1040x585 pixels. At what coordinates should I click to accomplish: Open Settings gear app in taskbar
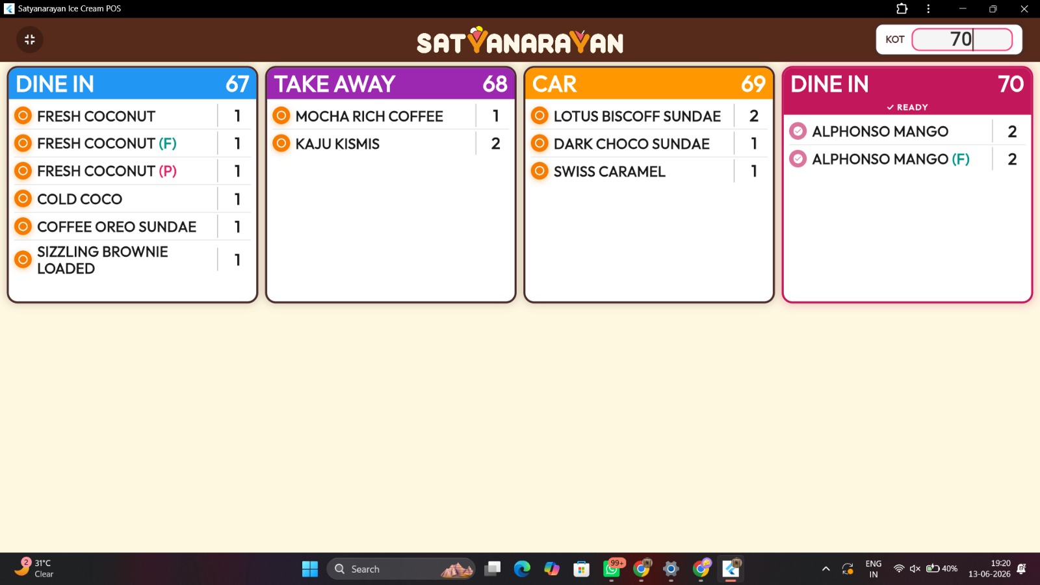(671, 569)
